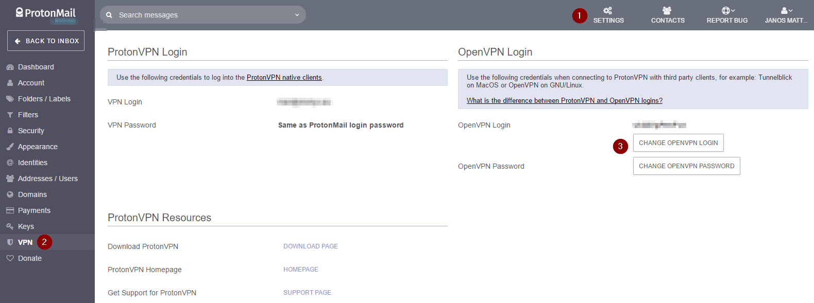Click 'Same as ProtonMail login password' text

pyautogui.click(x=341, y=125)
